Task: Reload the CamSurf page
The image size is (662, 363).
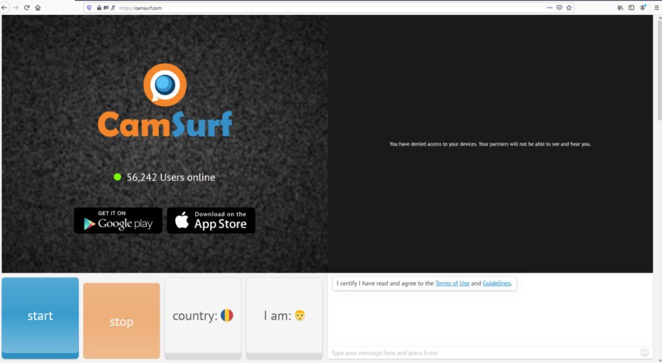Action: [x=27, y=8]
